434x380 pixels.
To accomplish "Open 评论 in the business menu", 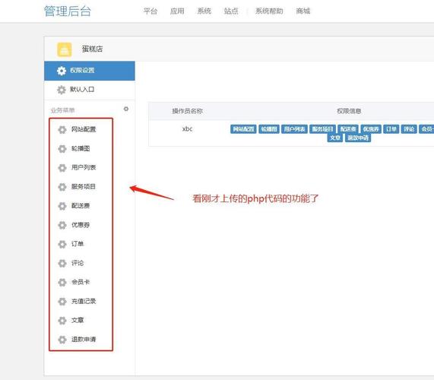I will pos(78,263).
